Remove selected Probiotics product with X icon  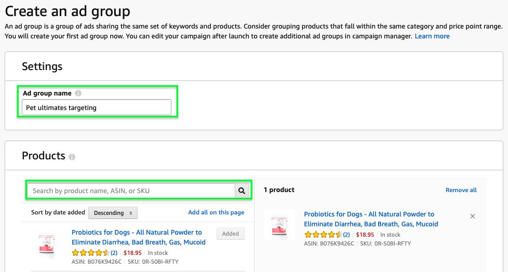(472, 216)
